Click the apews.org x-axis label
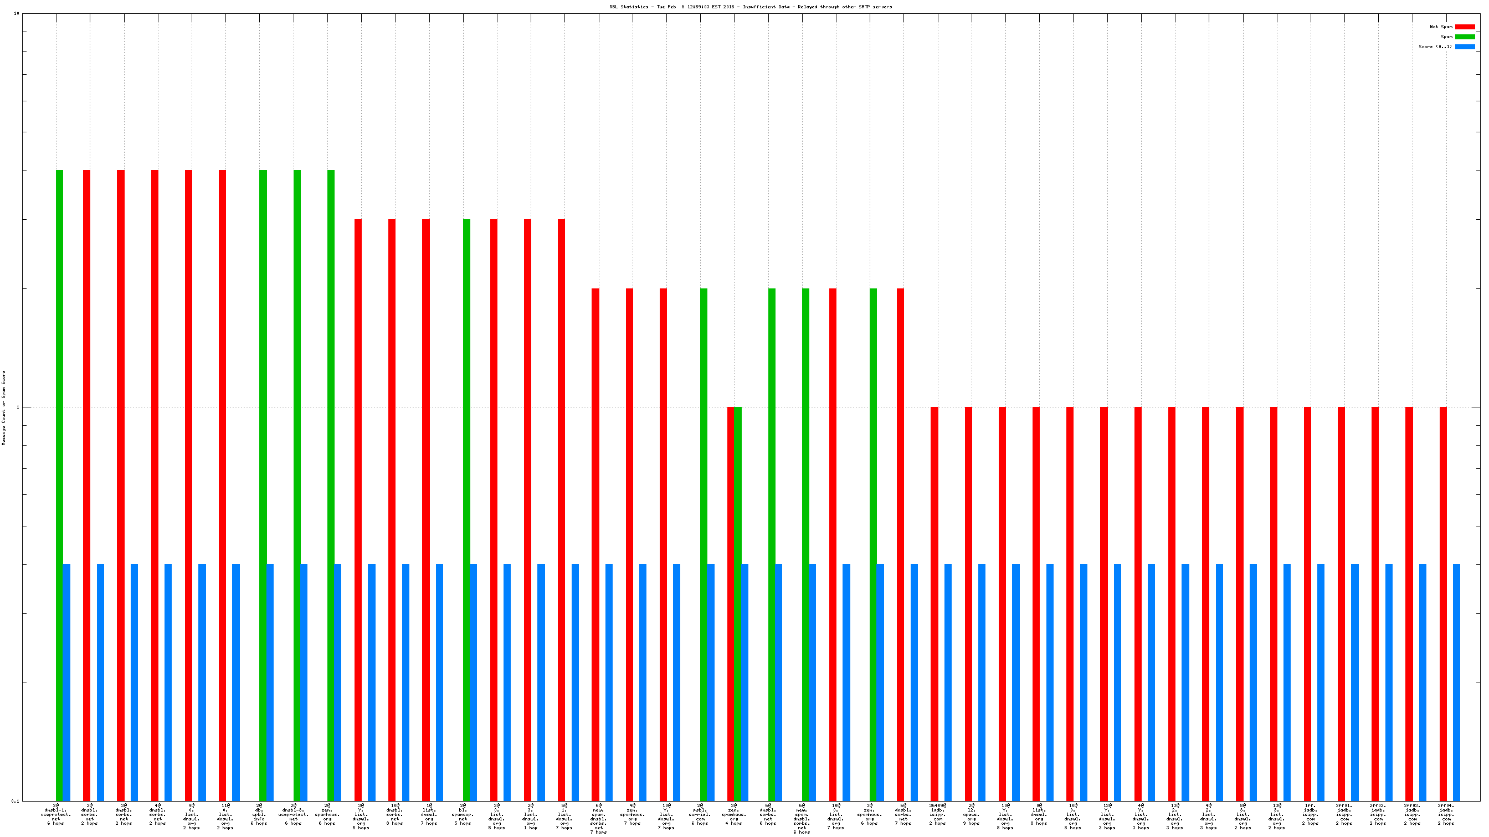 972,814
